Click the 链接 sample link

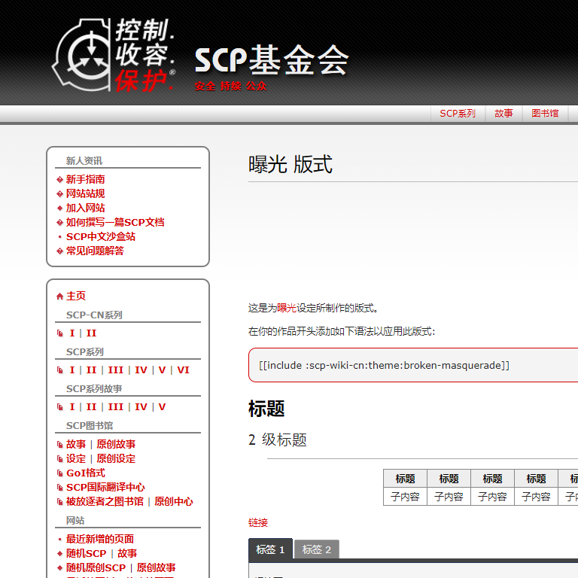pyautogui.click(x=258, y=522)
